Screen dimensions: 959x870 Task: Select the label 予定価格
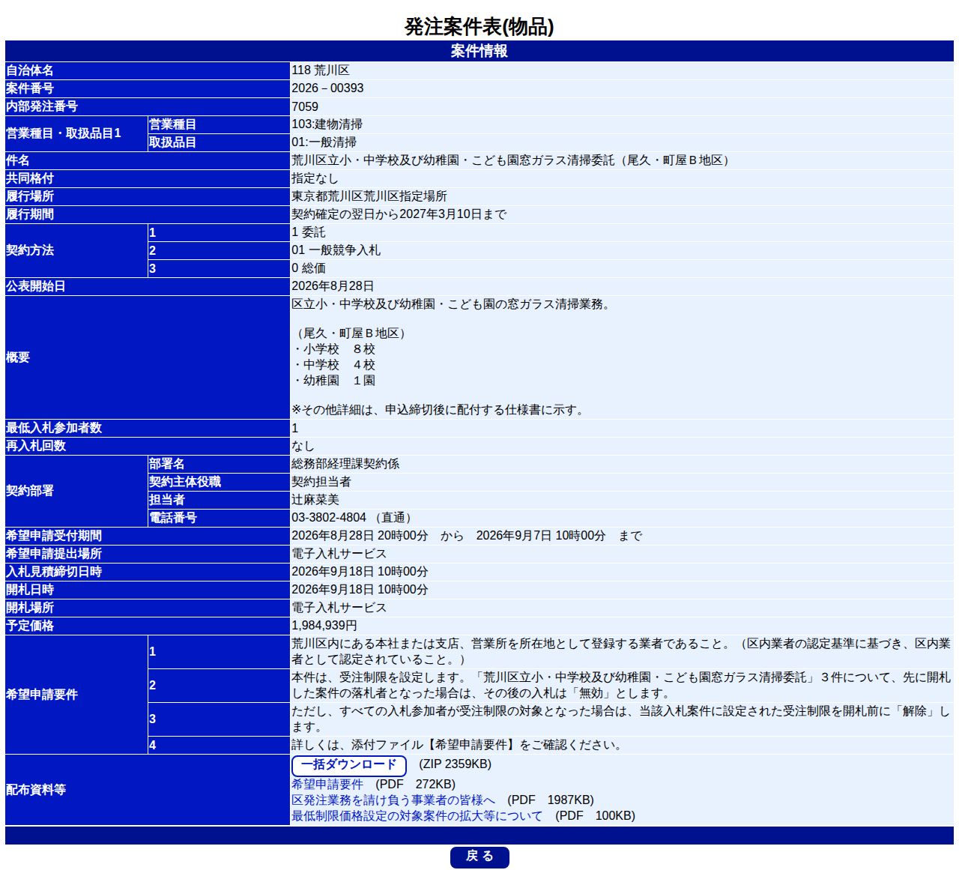30,626
